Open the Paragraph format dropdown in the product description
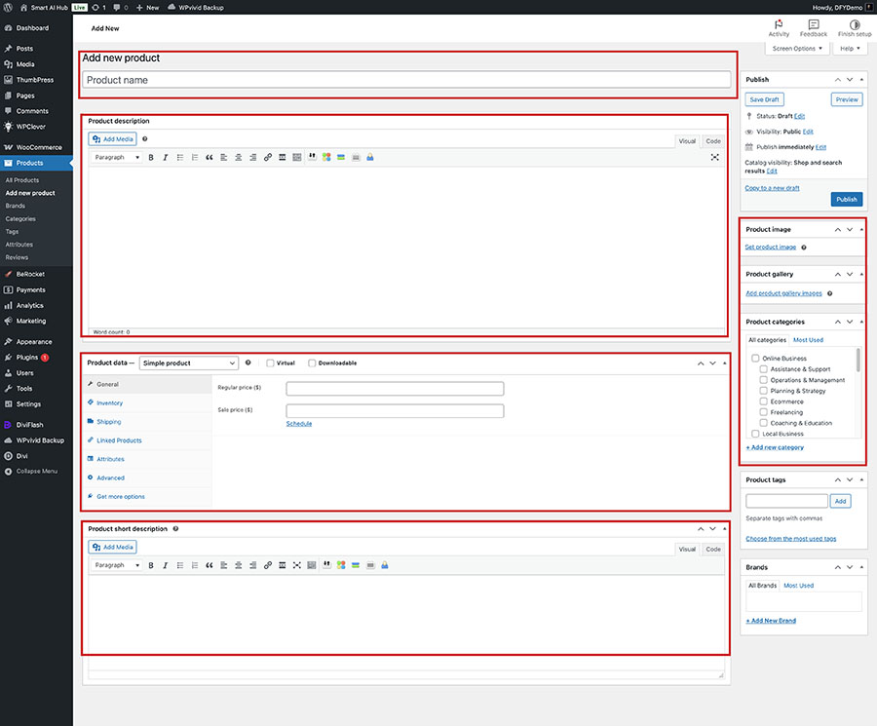The width and height of the screenshot is (877, 726). (117, 157)
